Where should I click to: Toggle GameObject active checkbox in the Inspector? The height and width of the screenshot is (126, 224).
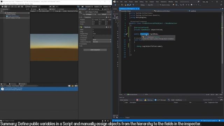coord(84,12)
